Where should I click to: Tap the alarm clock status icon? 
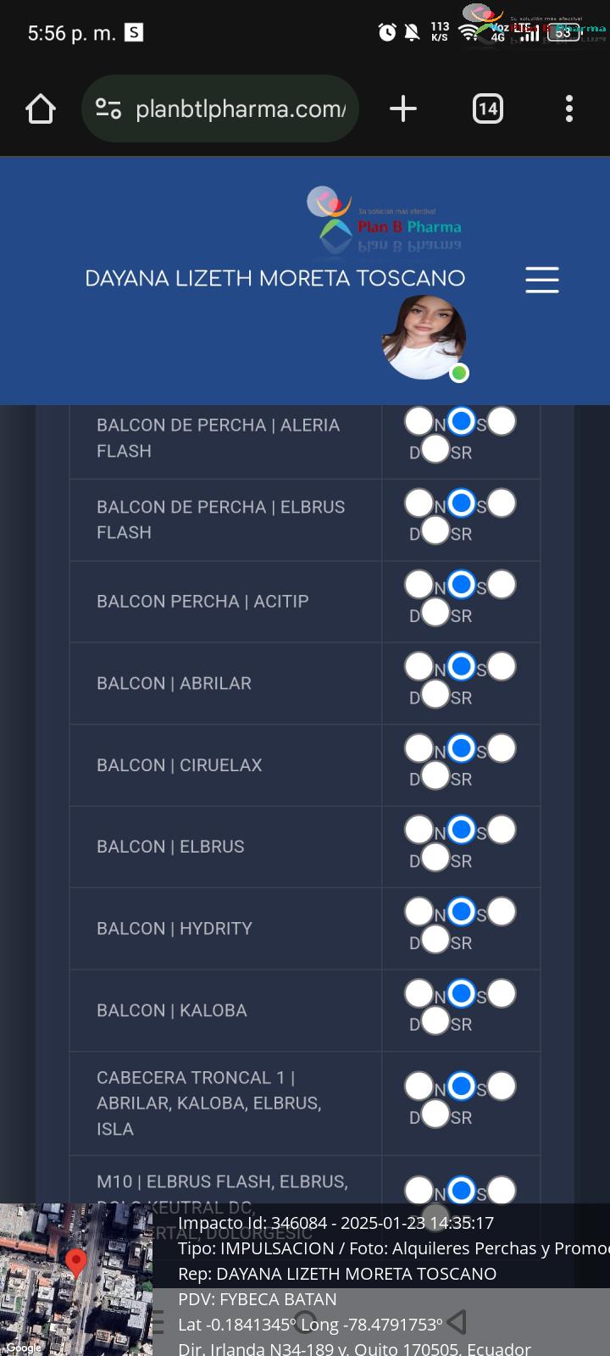point(387,32)
